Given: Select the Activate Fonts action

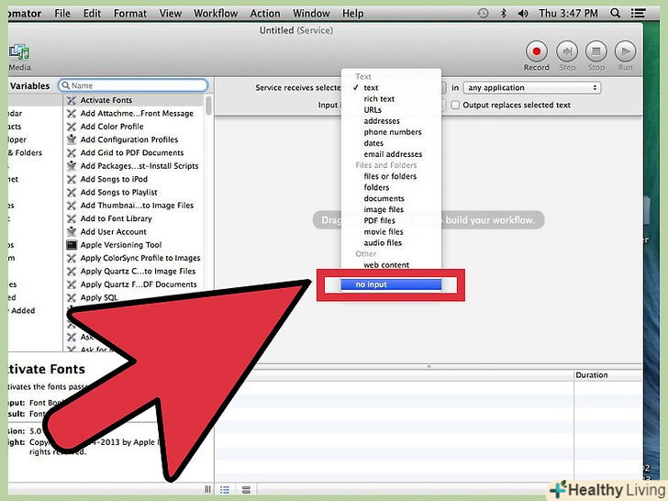Looking at the screenshot, I should coord(134,100).
